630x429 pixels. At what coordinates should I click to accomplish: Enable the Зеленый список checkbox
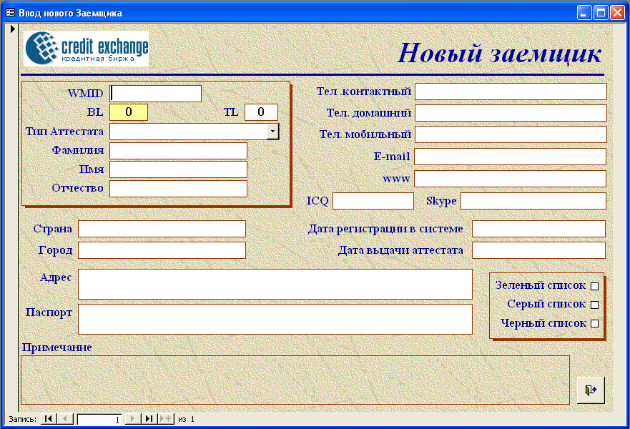click(x=594, y=286)
